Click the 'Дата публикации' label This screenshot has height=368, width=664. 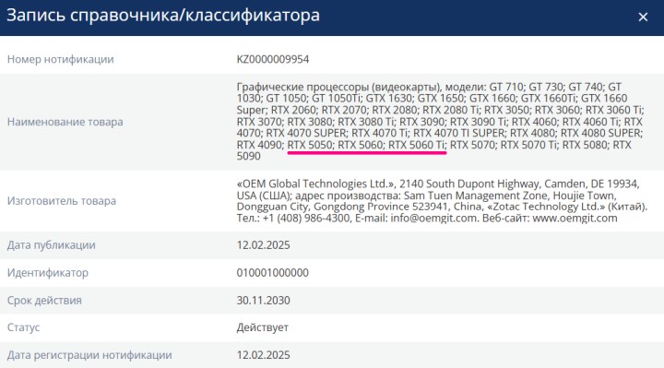click(x=52, y=245)
